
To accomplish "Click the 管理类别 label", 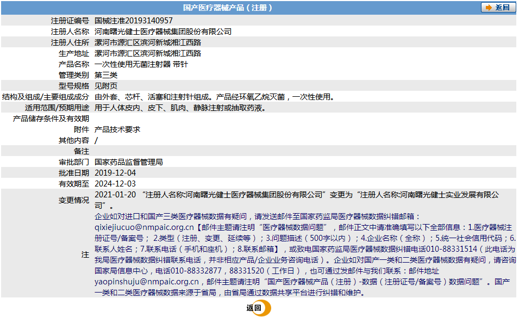I will [x=74, y=75].
